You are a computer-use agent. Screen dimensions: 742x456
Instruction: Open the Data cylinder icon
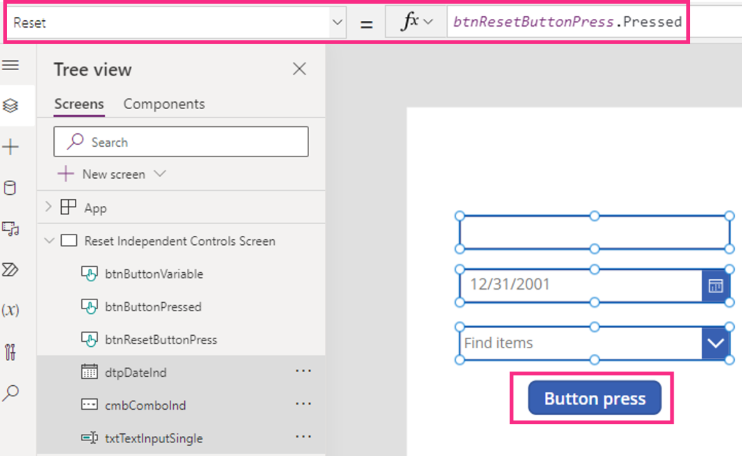[11, 188]
